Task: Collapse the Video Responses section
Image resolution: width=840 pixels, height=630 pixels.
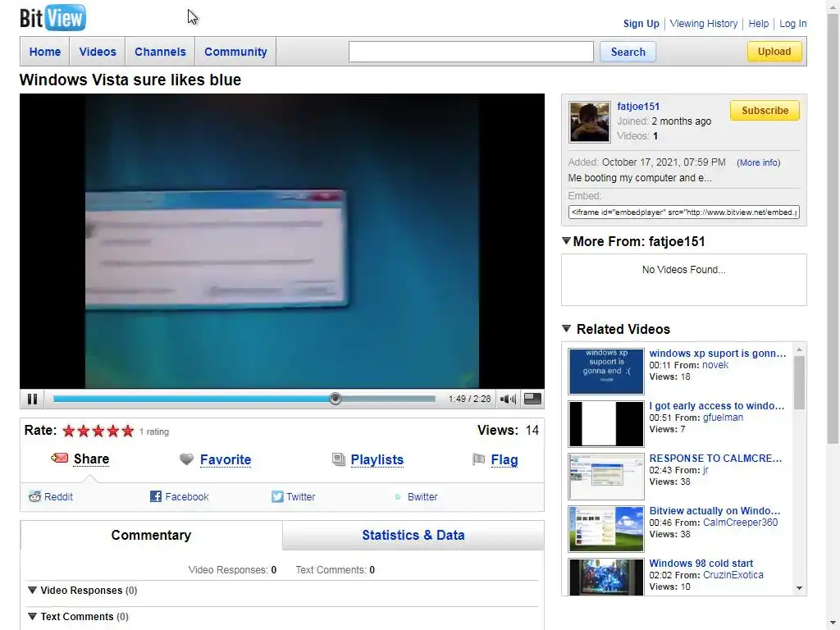Action: [x=32, y=590]
